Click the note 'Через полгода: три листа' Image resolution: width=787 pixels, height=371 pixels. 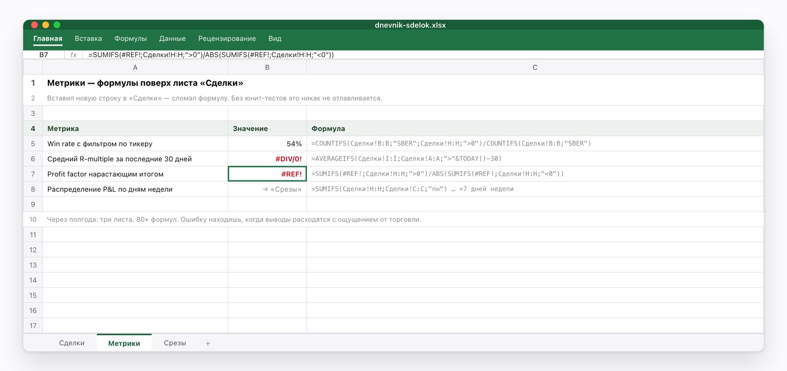click(x=234, y=220)
